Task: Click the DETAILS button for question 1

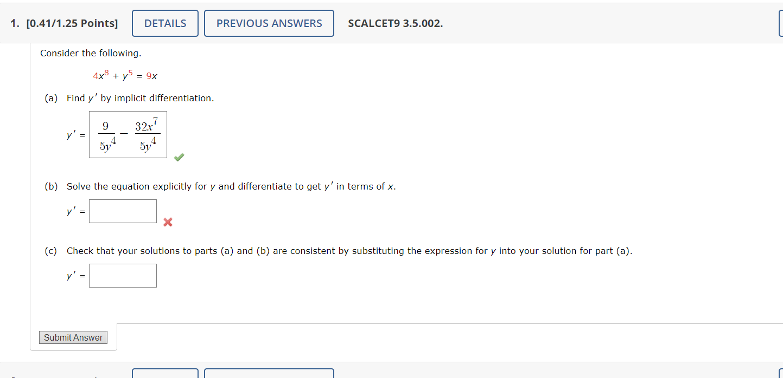Action: pyautogui.click(x=165, y=23)
